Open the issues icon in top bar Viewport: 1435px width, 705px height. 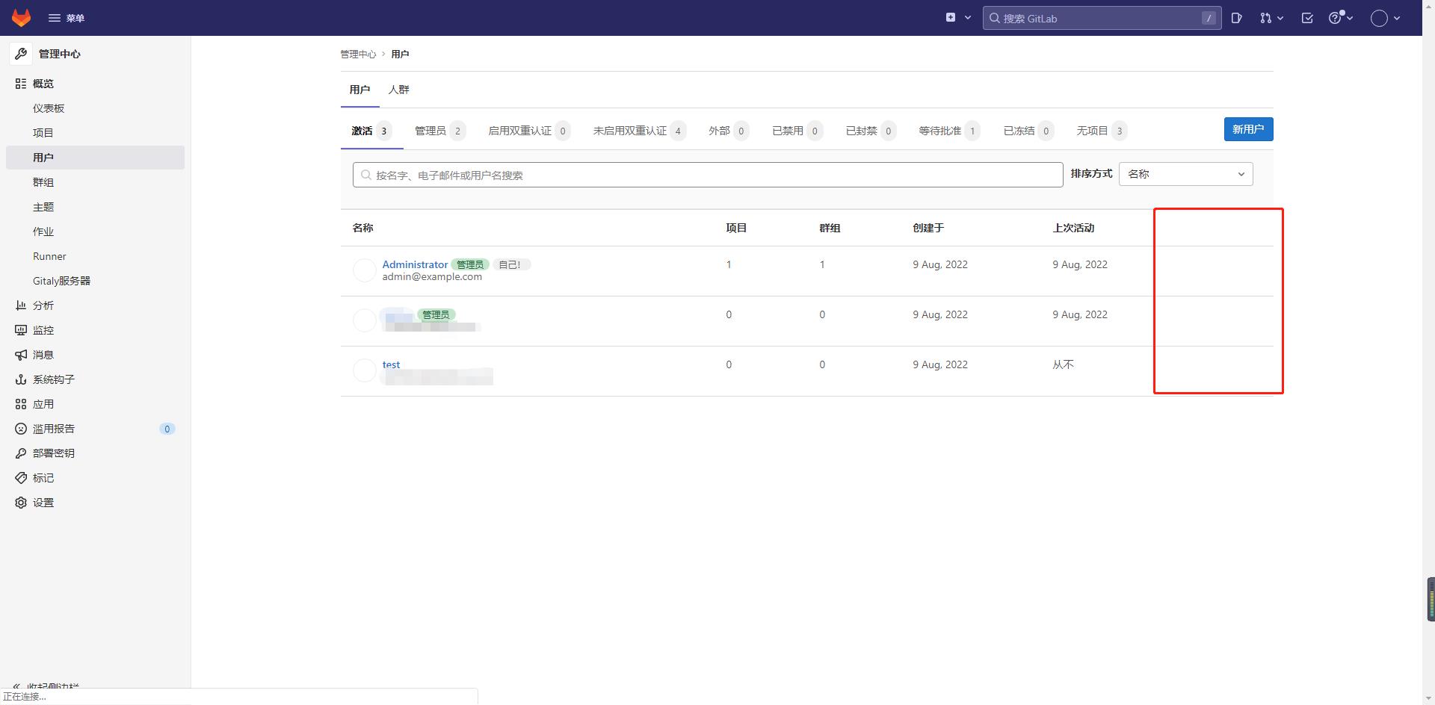coord(1237,18)
